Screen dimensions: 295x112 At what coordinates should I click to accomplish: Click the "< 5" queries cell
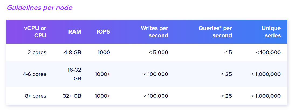click(x=228, y=52)
